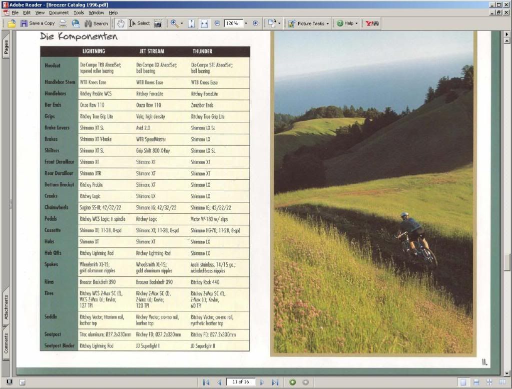512x389 pixels.
Task: Select Facing page layout
Action: pyautogui.click(x=502, y=382)
